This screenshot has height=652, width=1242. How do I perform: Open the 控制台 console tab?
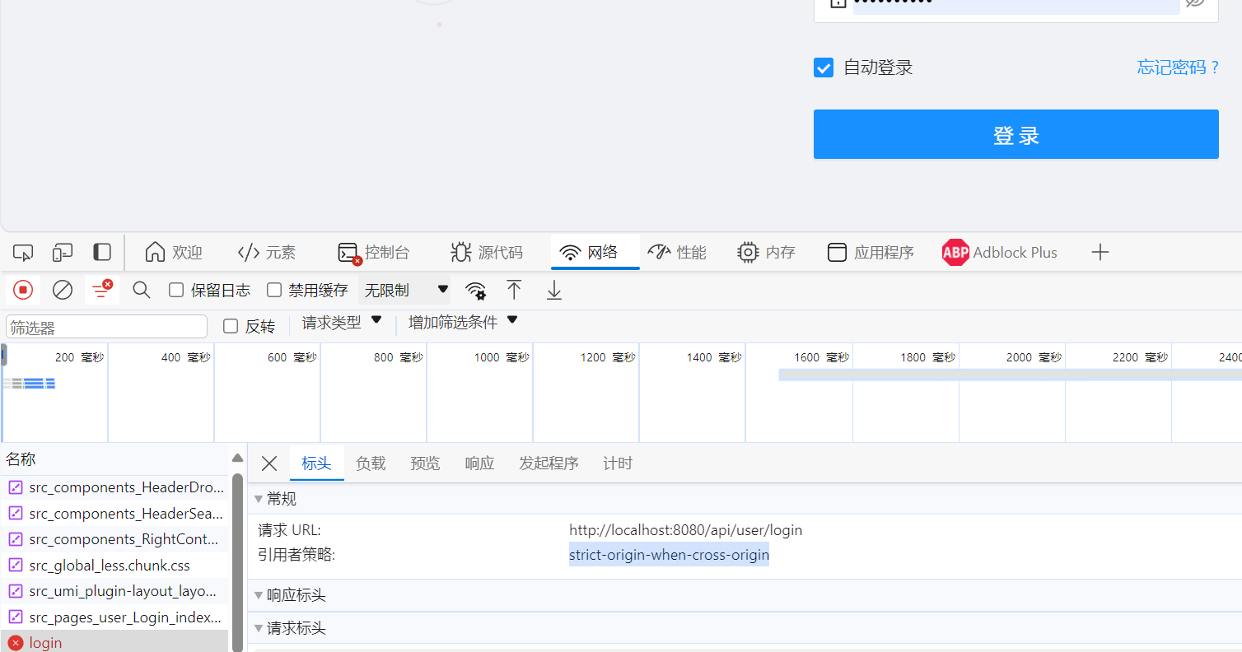pos(373,253)
